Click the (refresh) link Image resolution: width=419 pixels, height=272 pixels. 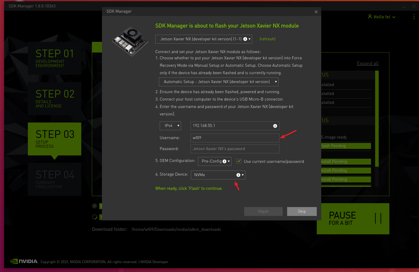(x=267, y=39)
